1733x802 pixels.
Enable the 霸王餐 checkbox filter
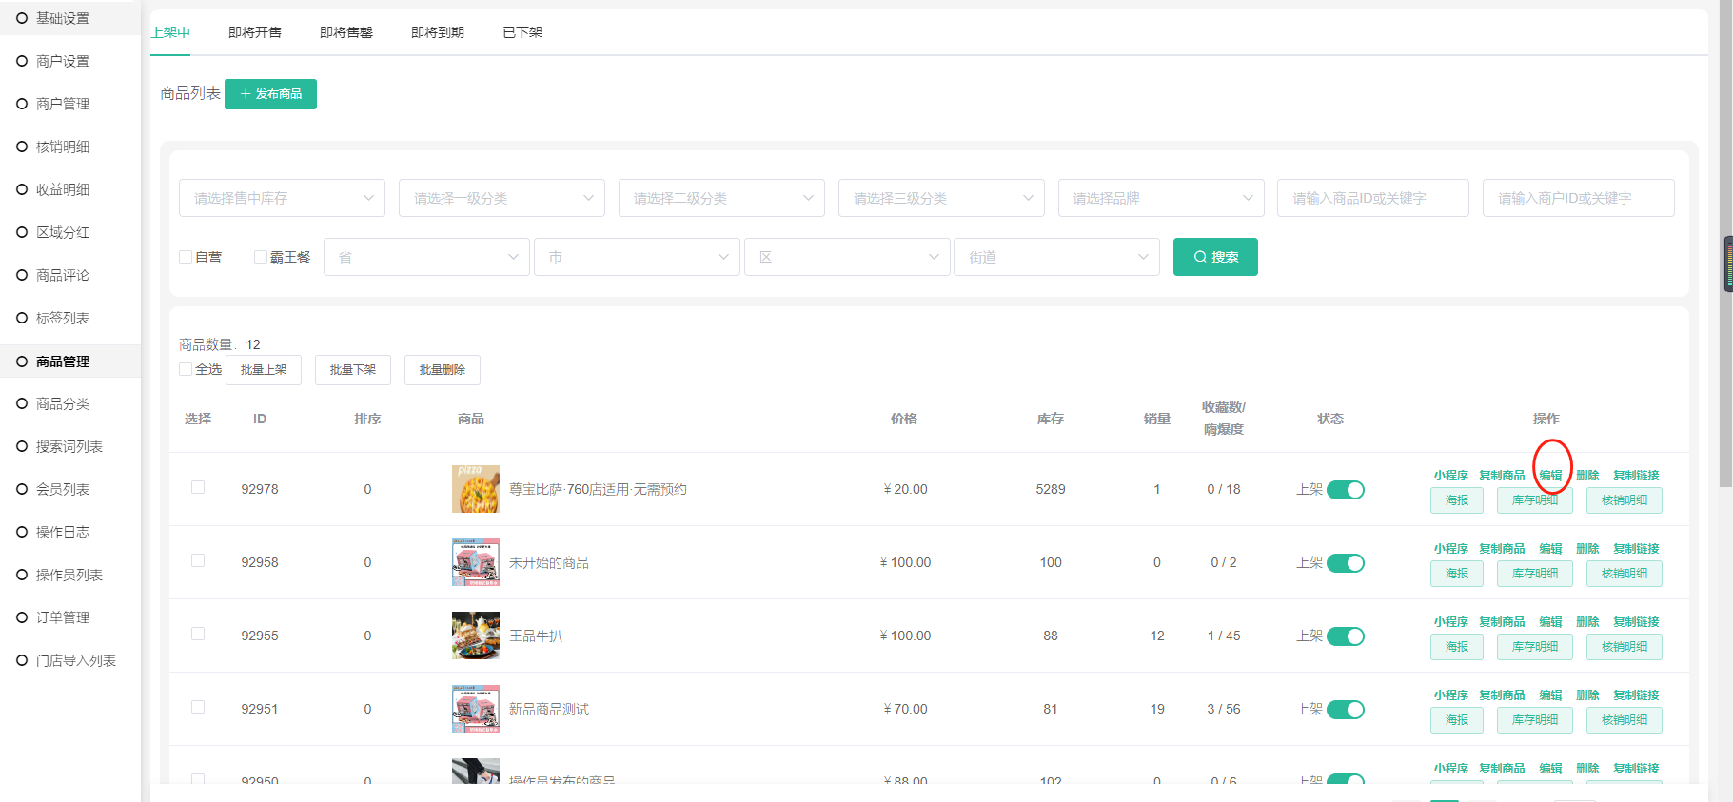coord(261,257)
